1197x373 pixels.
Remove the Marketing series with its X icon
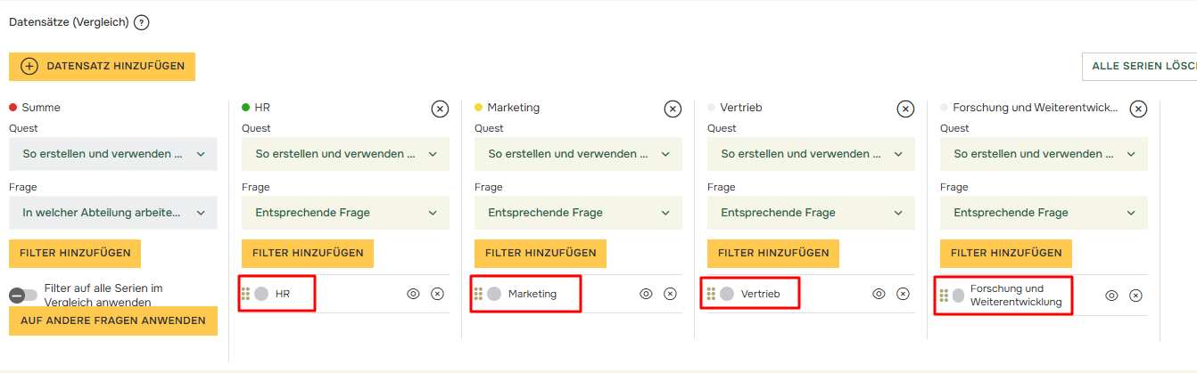pos(673,109)
